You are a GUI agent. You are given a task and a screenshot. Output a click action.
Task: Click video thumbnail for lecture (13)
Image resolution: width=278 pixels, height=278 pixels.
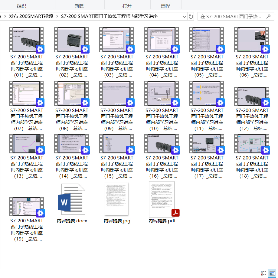tap(26, 144)
